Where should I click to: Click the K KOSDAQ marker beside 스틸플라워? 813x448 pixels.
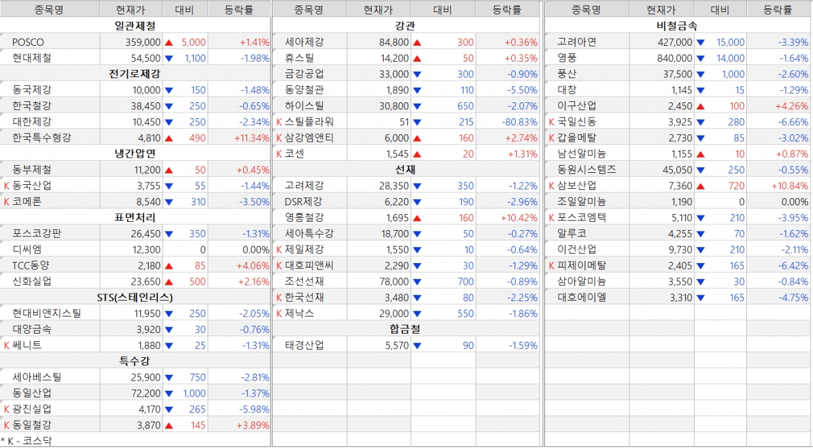click(279, 122)
